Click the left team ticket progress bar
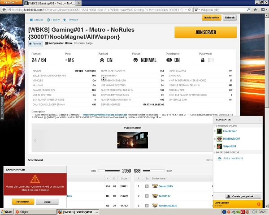Screen dimensions: 269x215 click(109, 171)
